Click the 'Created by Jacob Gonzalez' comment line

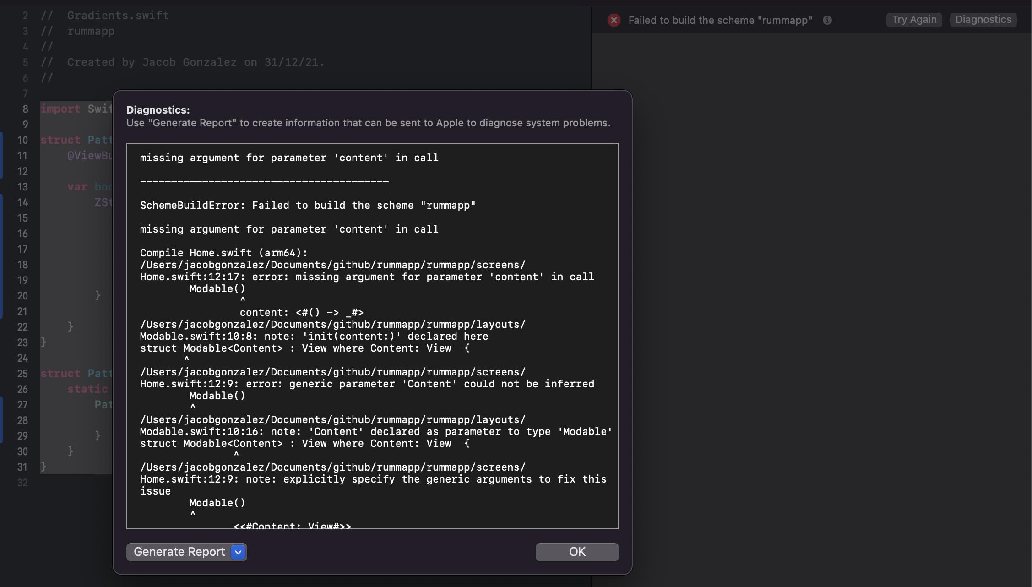click(183, 62)
